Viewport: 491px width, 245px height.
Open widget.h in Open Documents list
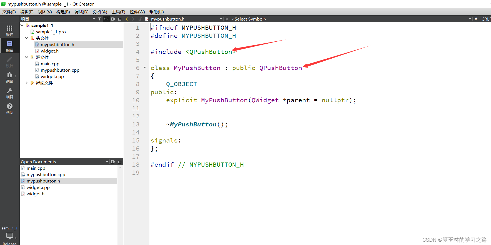pyautogui.click(x=36, y=194)
